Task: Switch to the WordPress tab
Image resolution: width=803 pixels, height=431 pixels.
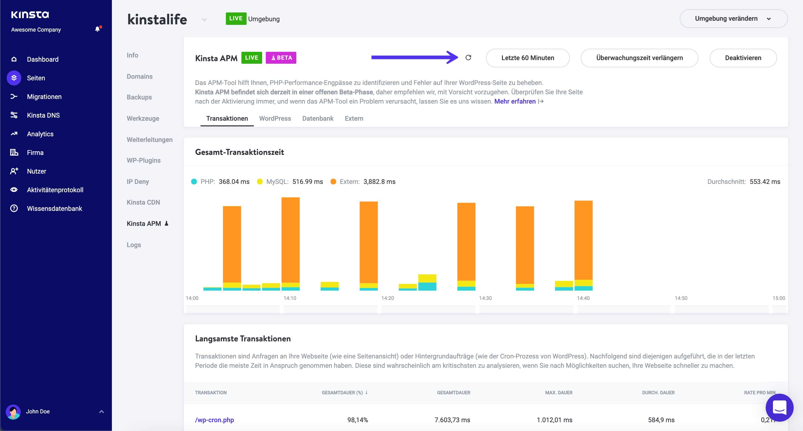Action: (x=275, y=118)
